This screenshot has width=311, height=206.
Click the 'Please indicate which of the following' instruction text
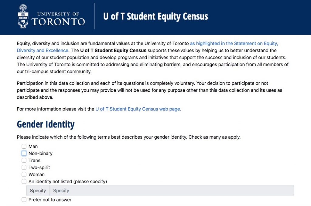[128, 137]
